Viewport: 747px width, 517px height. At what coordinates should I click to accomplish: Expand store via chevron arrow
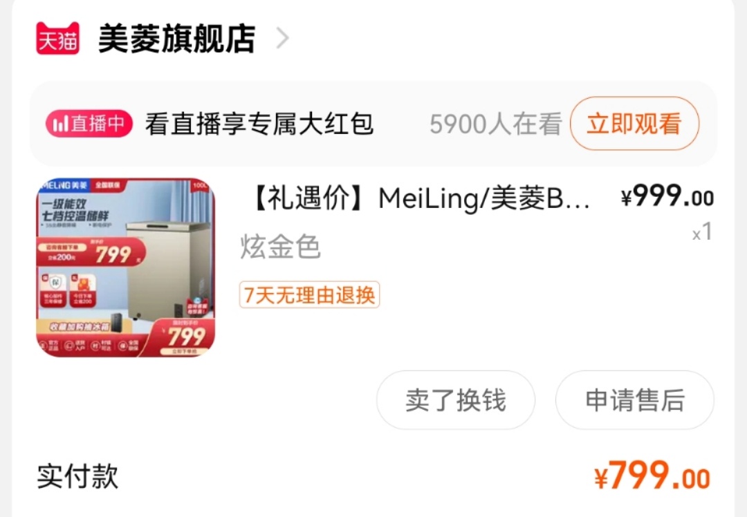pyautogui.click(x=282, y=38)
